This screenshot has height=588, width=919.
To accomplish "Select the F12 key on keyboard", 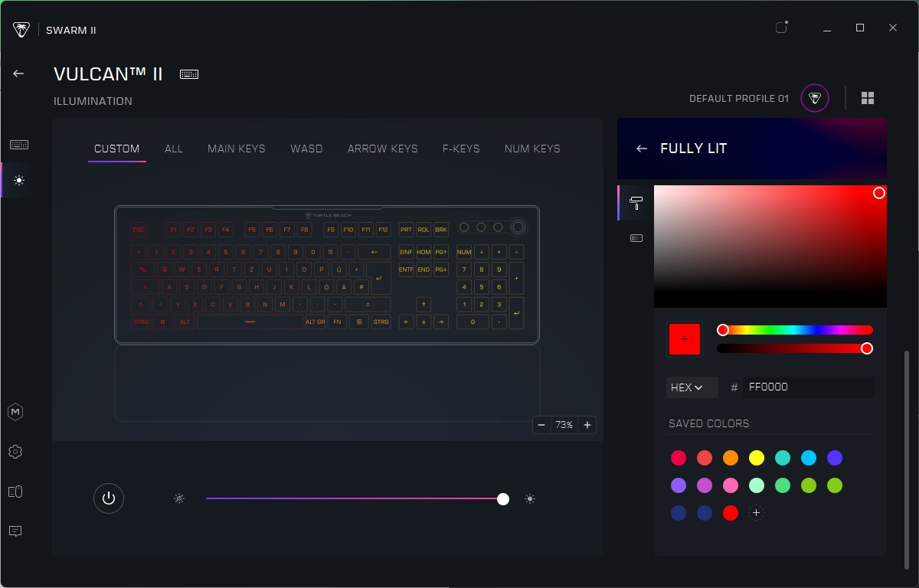I will click(x=383, y=229).
